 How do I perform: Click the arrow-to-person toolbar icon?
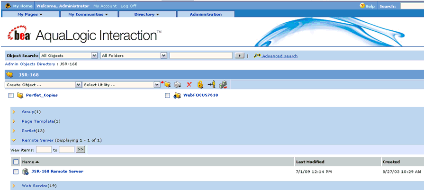[211, 85]
